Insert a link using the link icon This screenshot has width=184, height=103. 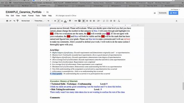pos(76,21)
